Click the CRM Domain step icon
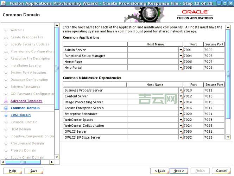The width and height of the screenshot is (234, 176). coord(6,115)
